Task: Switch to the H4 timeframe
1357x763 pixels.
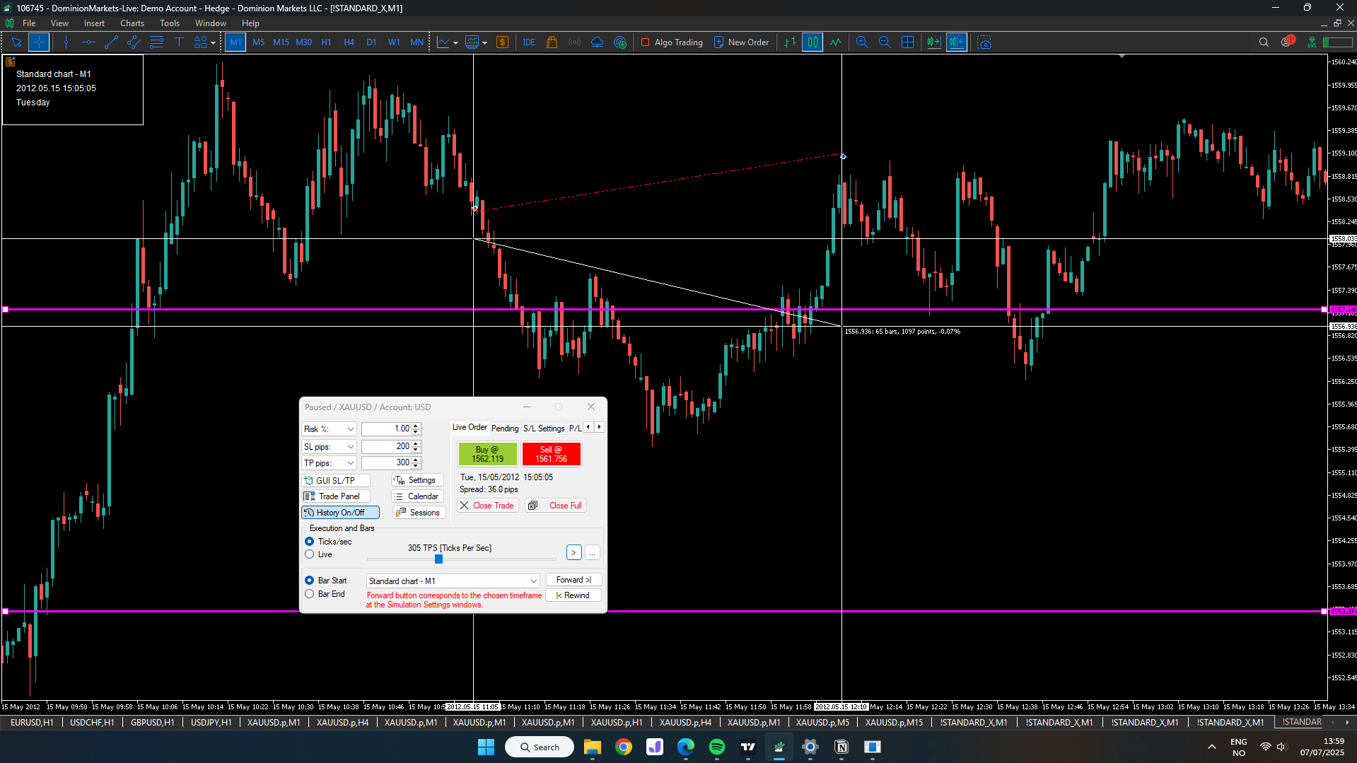Action: (x=349, y=42)
